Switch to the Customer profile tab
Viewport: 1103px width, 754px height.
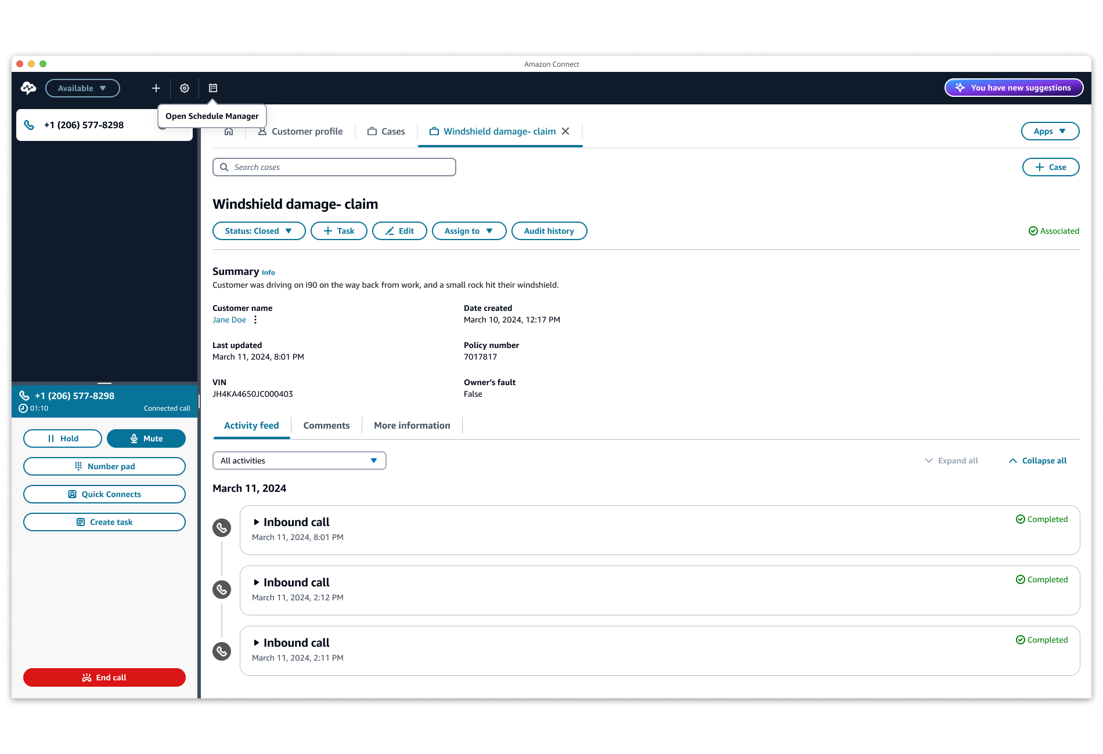(300, 131)
